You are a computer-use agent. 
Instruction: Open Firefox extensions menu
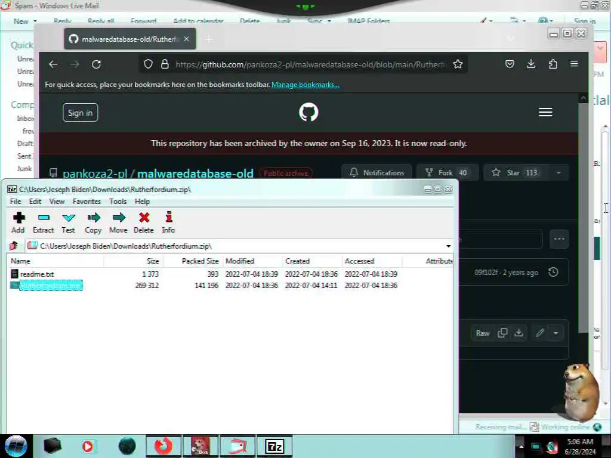tap(553, 64)
